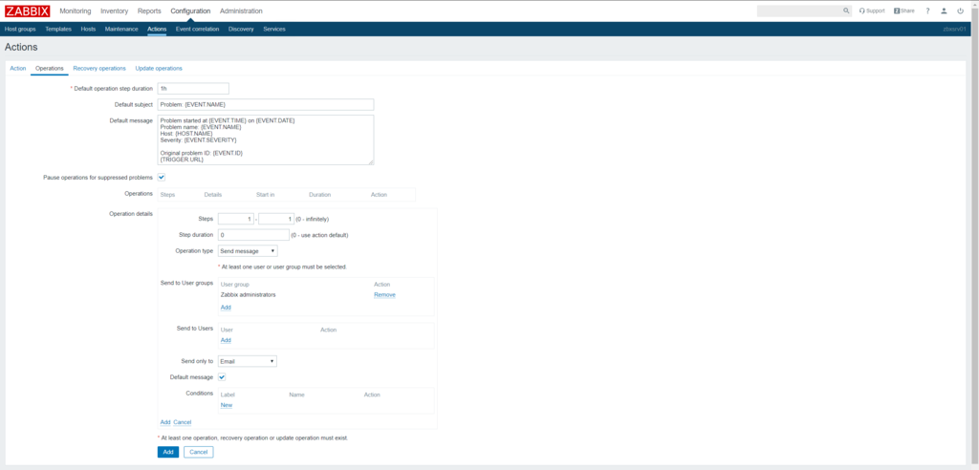979x470 pixels.
Task: Click the search magnifier icon
Action: (846, 11)
